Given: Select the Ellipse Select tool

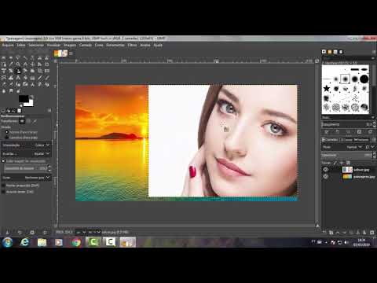Looking at the screenshot, I should (x=11, y=57).
